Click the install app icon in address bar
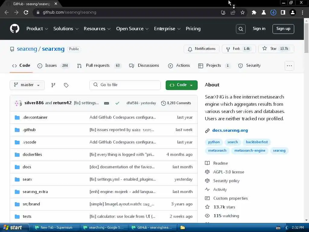Screen dimensions: 309x232 [223, 12]
